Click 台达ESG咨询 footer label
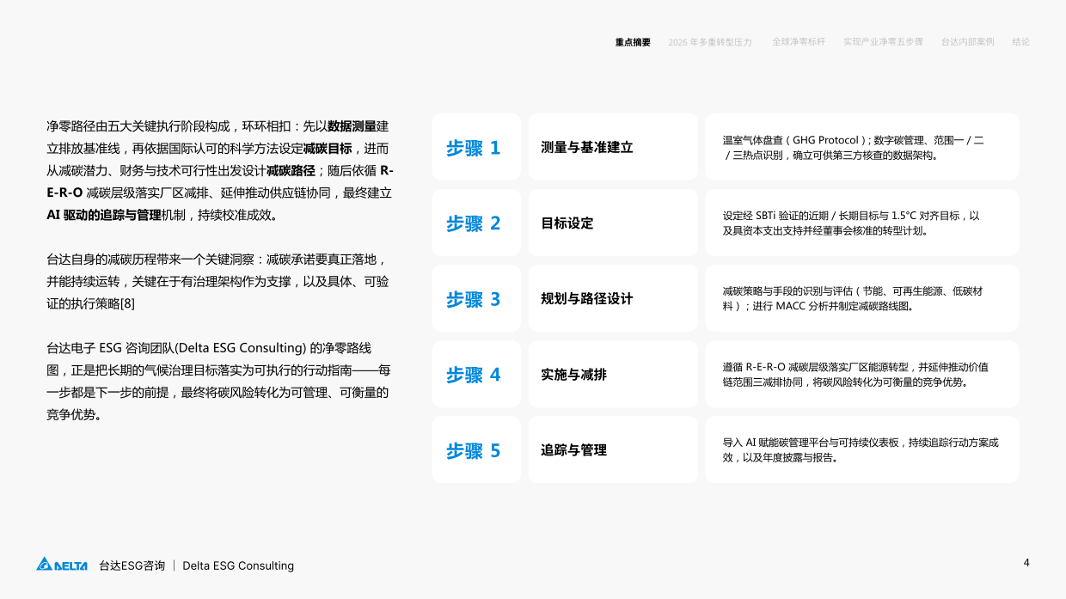 point(132,565)
